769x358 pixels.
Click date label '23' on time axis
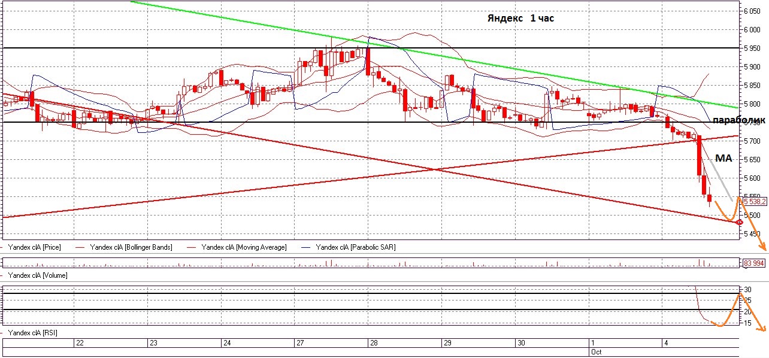tap(153, 343)
